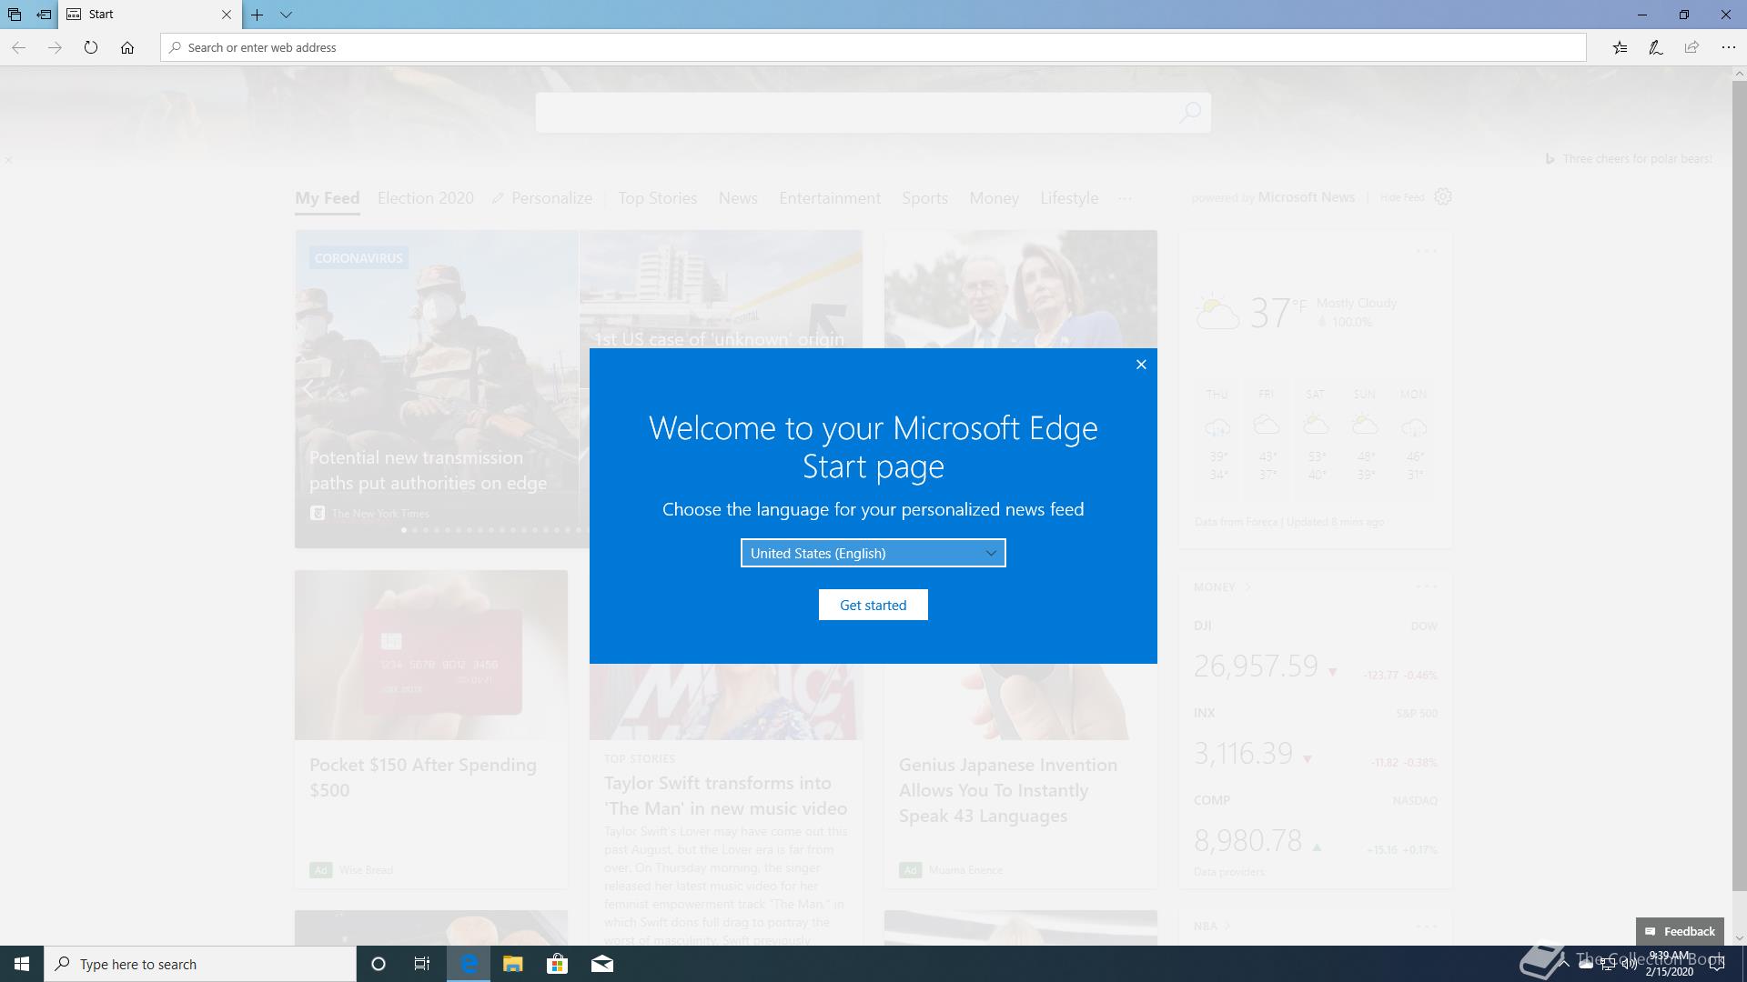Screen dimensions: 1747x982
Task: Switch to the News tab
Action: [x=738, y=198]
